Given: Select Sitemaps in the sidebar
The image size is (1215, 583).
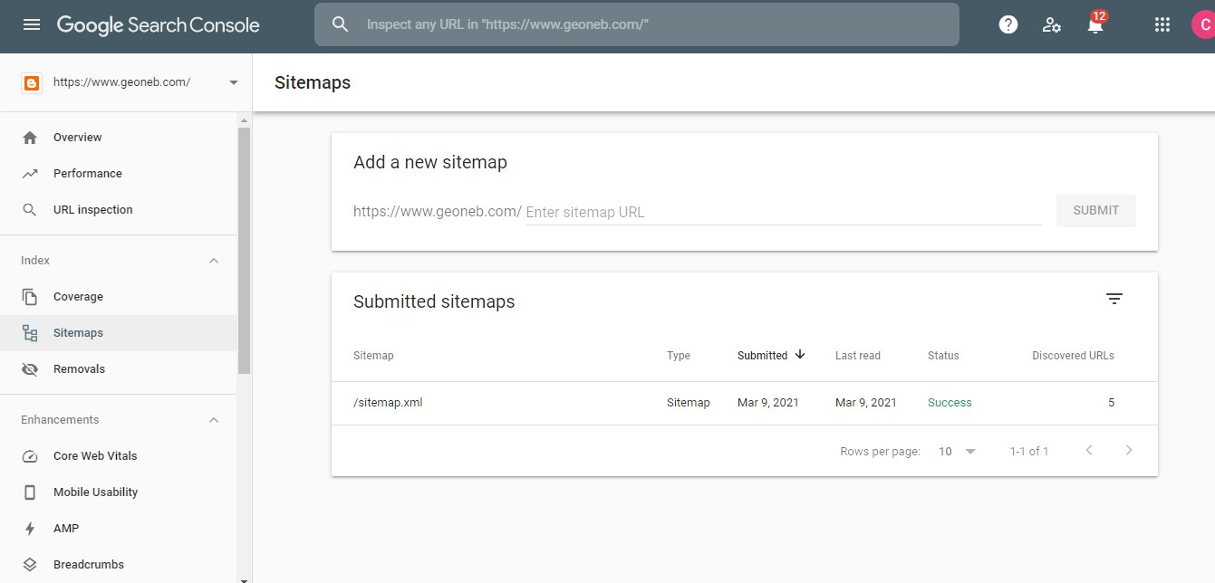Looking at the screenshot, I should [x=119, y=333].
